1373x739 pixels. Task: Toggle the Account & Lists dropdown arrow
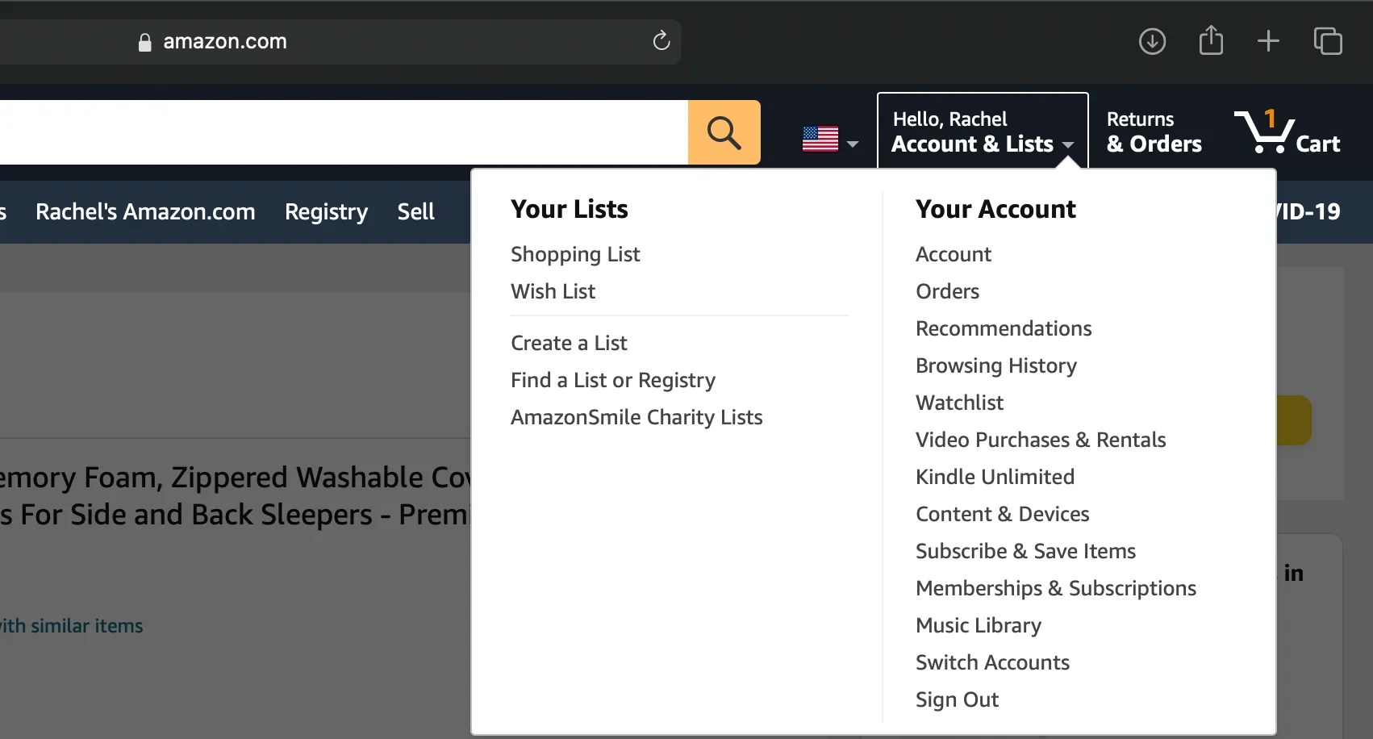point(1067,144)
